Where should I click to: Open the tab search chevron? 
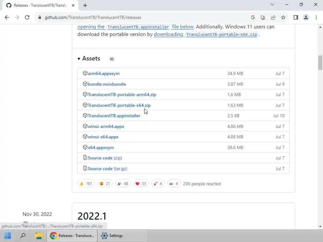point(272,4)
